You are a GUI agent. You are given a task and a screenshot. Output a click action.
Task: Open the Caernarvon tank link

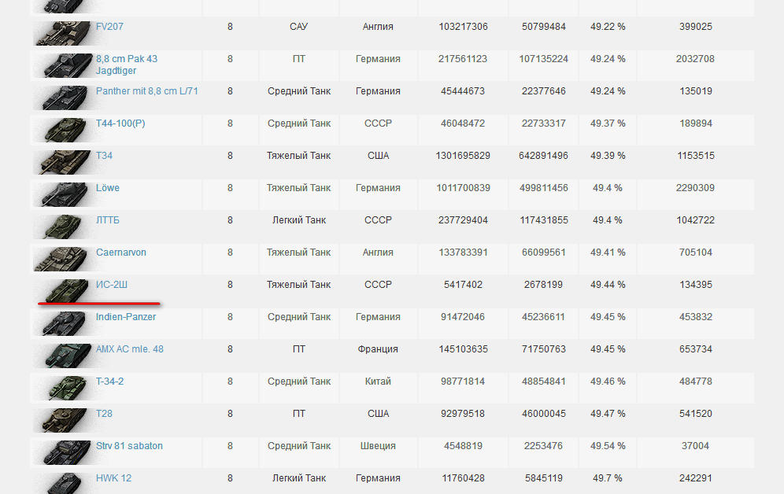click(121, 253)
